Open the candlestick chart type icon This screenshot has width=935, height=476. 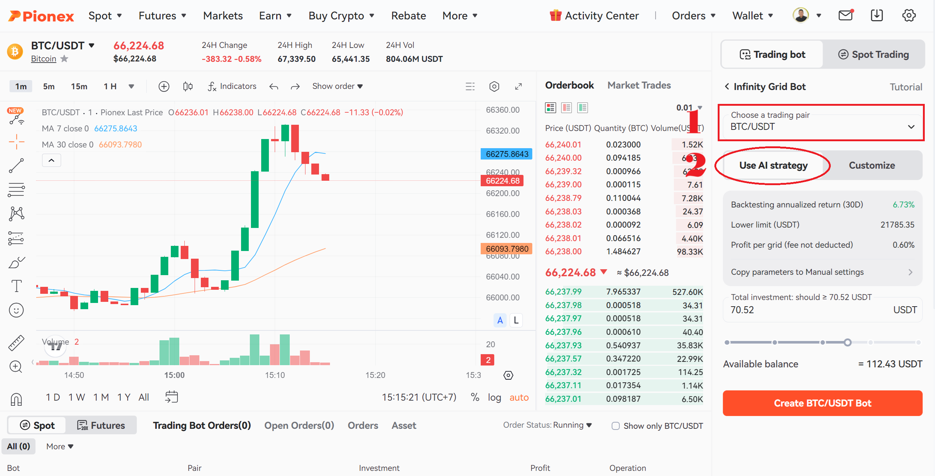tap(188, 86)
